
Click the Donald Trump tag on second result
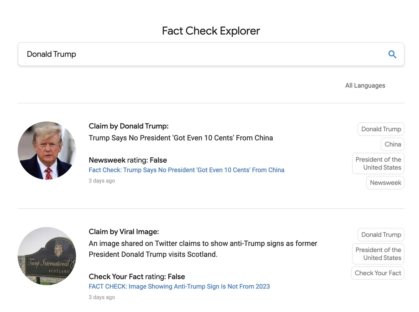tap(380, 235)
